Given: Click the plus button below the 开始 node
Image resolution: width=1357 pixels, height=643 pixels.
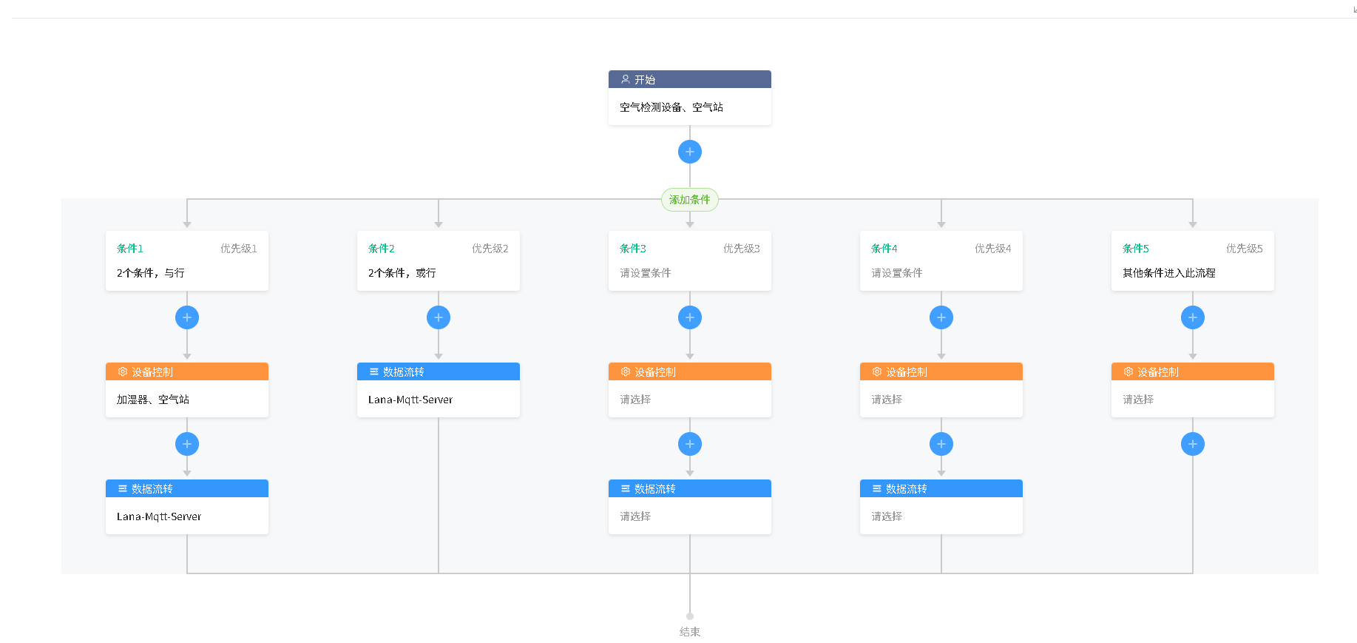Looking at the screenshot, I should pyautogui.click(x=689, y=152).
